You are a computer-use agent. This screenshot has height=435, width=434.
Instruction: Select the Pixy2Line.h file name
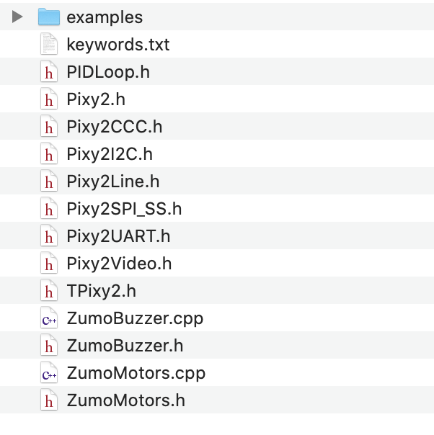[112, 181]
